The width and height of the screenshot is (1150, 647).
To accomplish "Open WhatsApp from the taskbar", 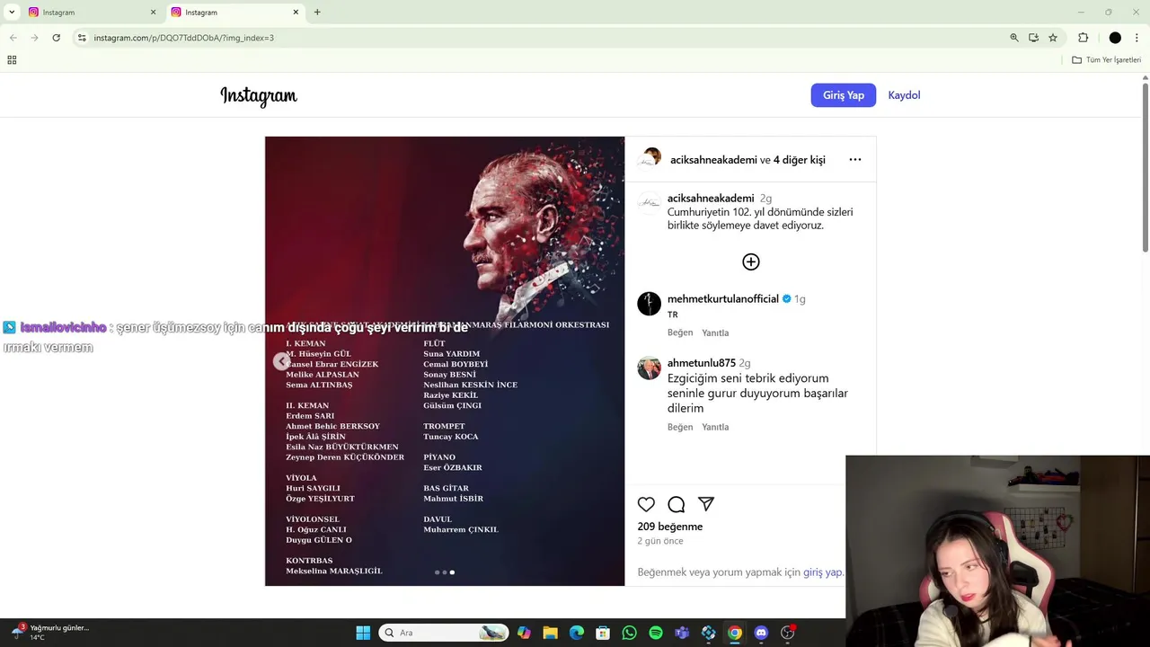I will click(629, 633).
